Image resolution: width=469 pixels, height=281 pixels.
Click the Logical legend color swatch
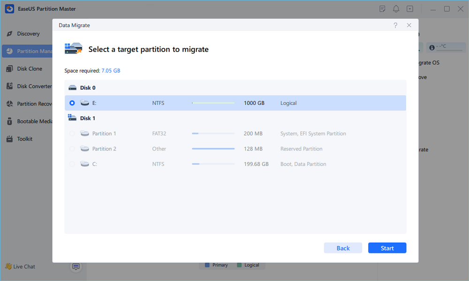coord(239,265)
